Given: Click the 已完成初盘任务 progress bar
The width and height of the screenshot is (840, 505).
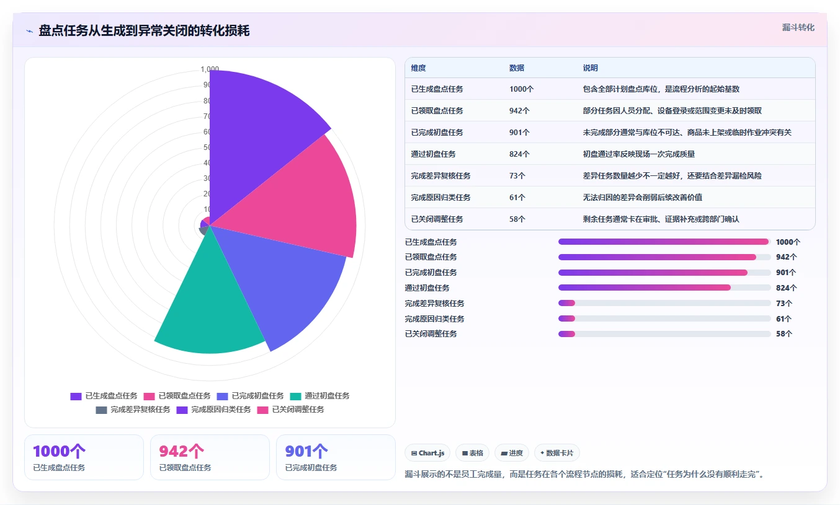Looking at the screenshot, I should [x=664, y=273].
